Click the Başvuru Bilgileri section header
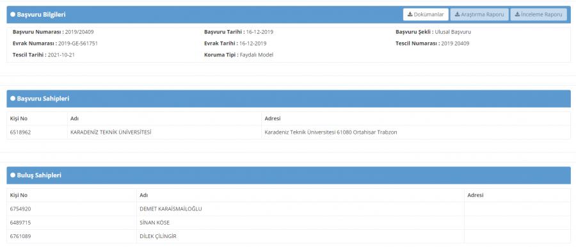The width and height of the screenshot is (576, 247). tap(289, 15)
